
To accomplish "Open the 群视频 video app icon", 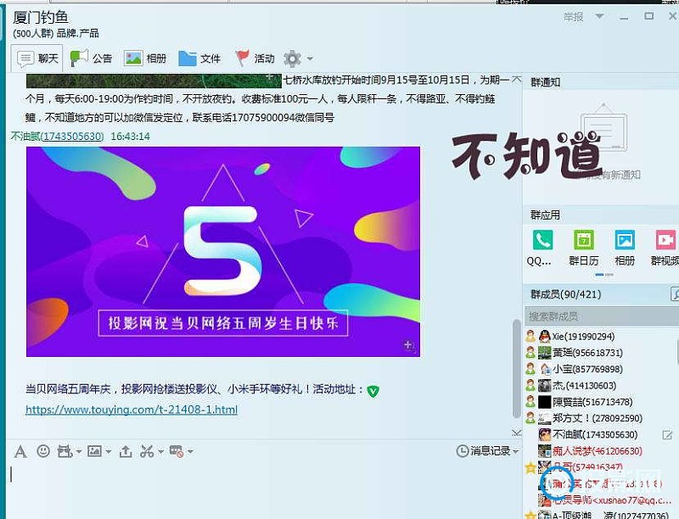I will 665,240.
